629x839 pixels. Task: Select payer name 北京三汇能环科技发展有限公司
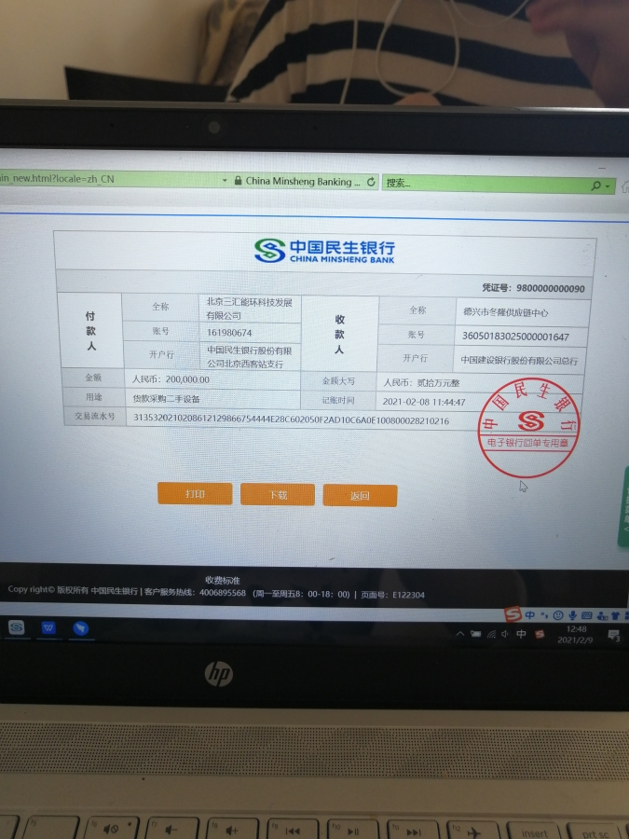click(249, 309)
